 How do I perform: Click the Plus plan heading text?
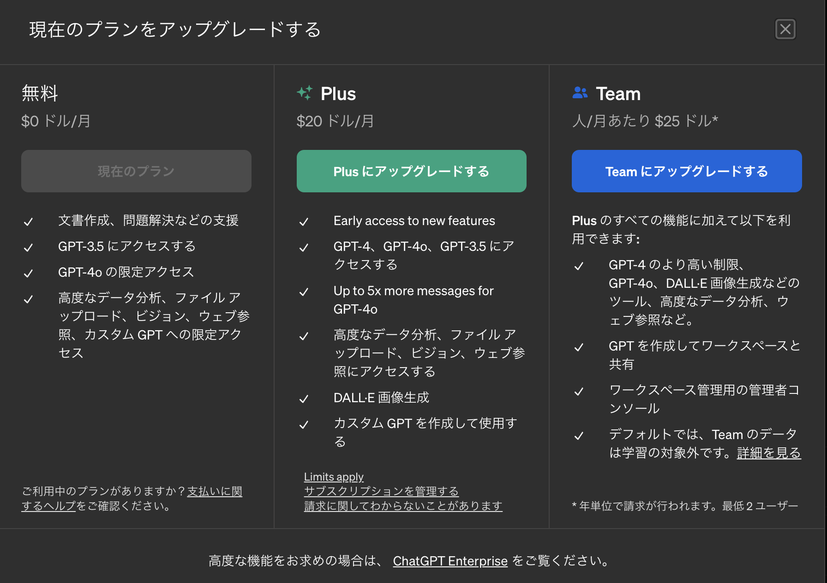click(x=338, y=94)
